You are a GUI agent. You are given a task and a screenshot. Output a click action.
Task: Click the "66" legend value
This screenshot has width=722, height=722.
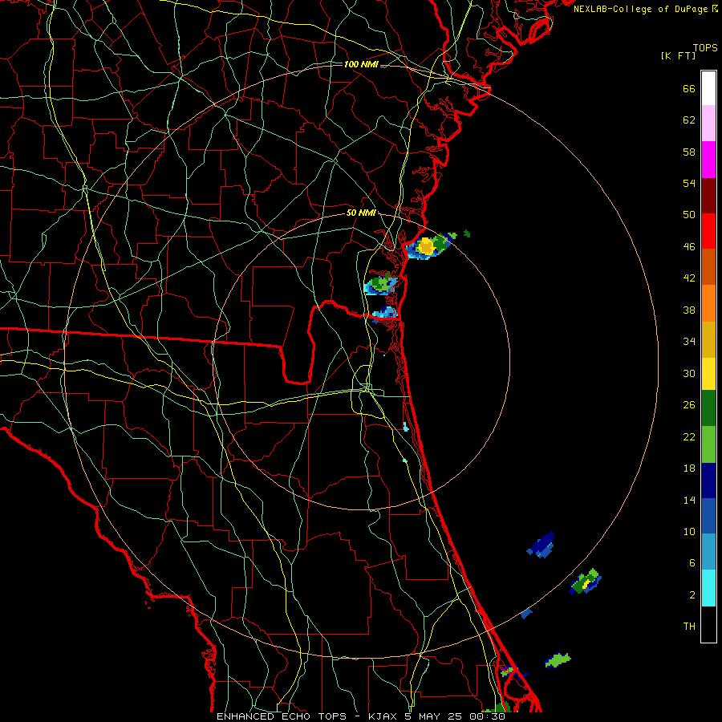(x=689, y=88)
